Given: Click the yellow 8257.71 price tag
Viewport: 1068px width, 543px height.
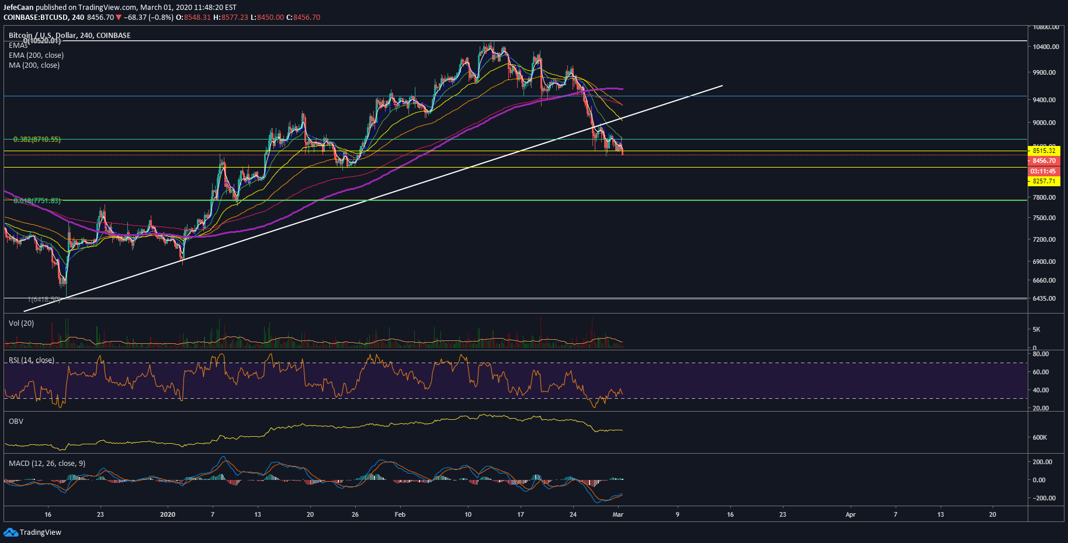Looking at the screenshot, I should (x=1043, y=182).
